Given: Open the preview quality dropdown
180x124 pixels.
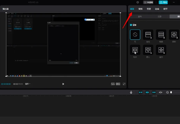Looking at the screenshot, I should 28,84.
